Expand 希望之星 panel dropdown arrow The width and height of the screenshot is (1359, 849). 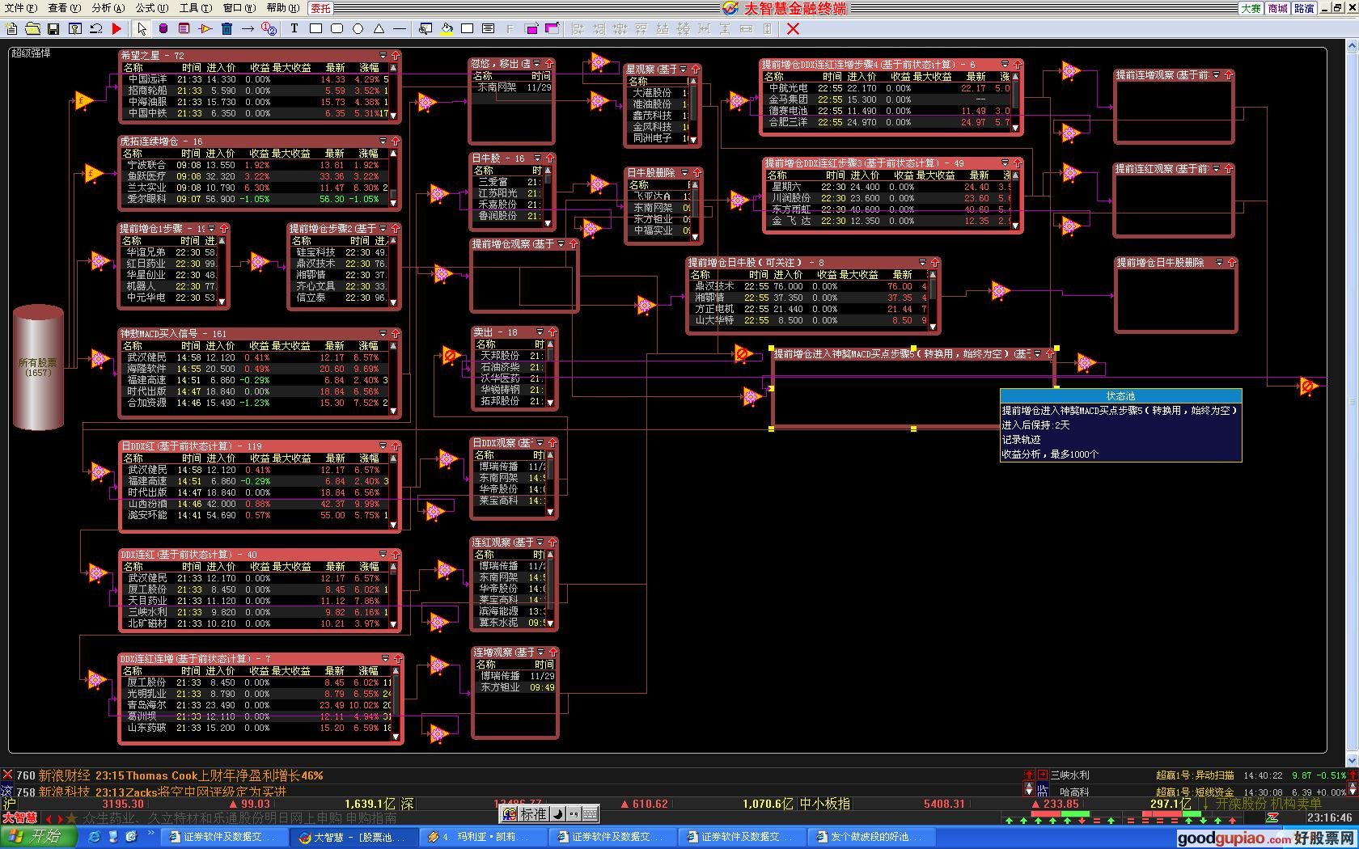point(383,56)
